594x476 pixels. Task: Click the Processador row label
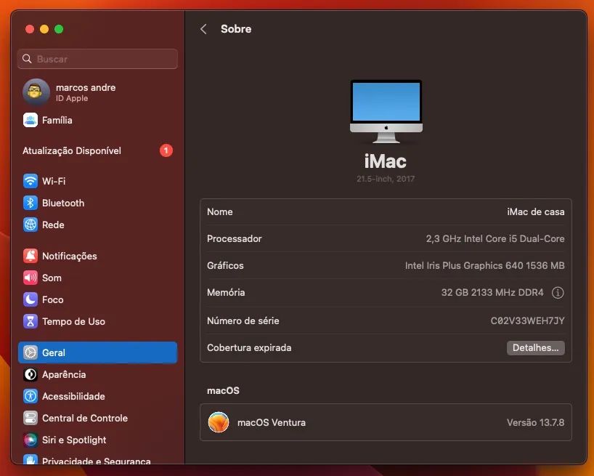pos(234,239)
